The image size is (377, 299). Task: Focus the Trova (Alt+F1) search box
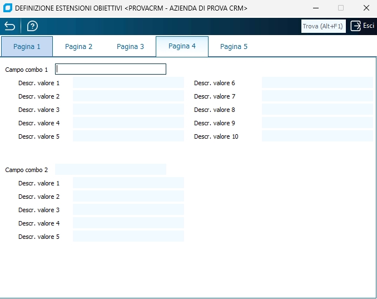(x=324, y=26)
